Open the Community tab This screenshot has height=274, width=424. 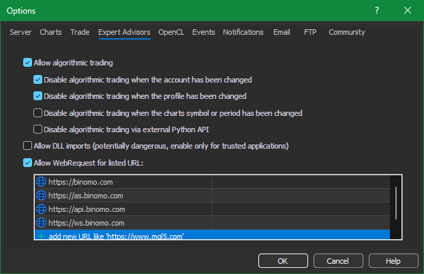(346, 32)
